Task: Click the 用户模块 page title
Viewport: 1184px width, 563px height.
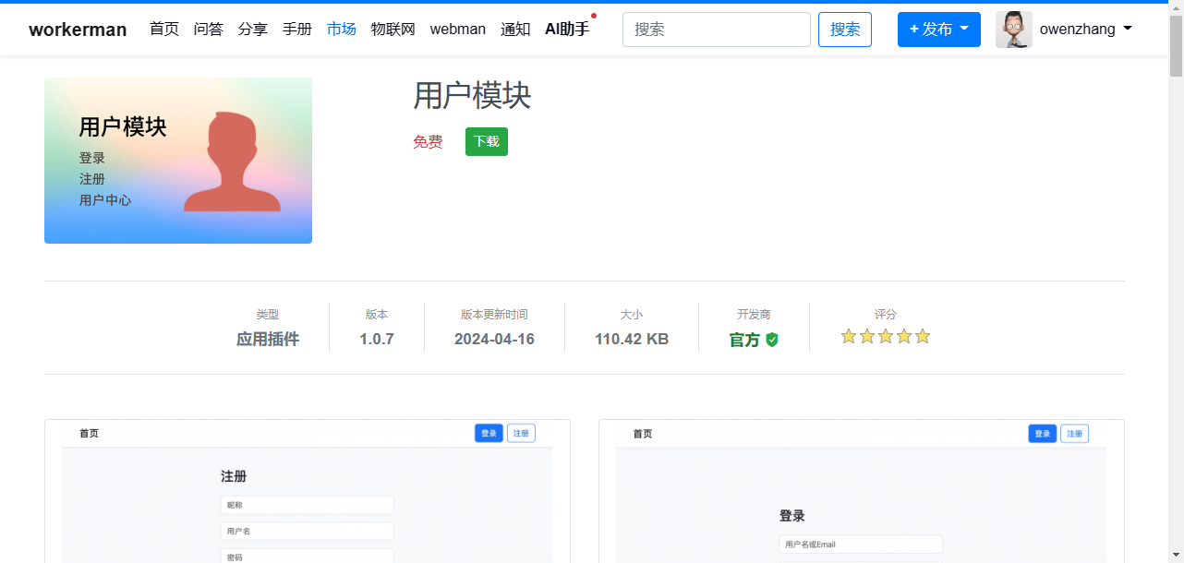Action: point(472,96)
